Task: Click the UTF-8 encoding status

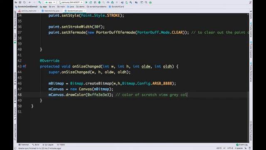Action: pos(230,148)
